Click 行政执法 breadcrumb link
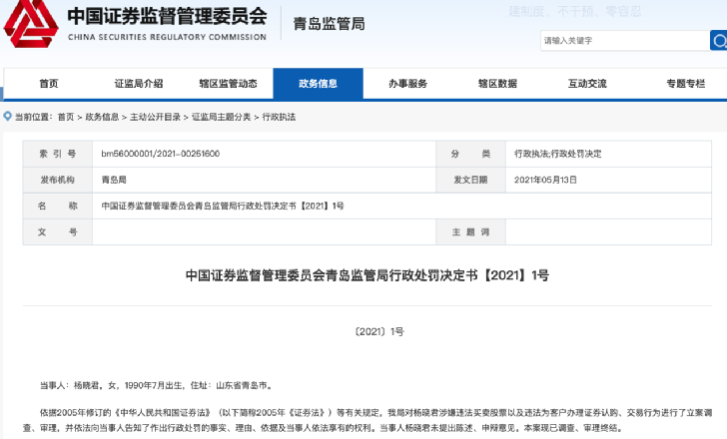Screen dimensions: 727x439 (x=279, y=117)
